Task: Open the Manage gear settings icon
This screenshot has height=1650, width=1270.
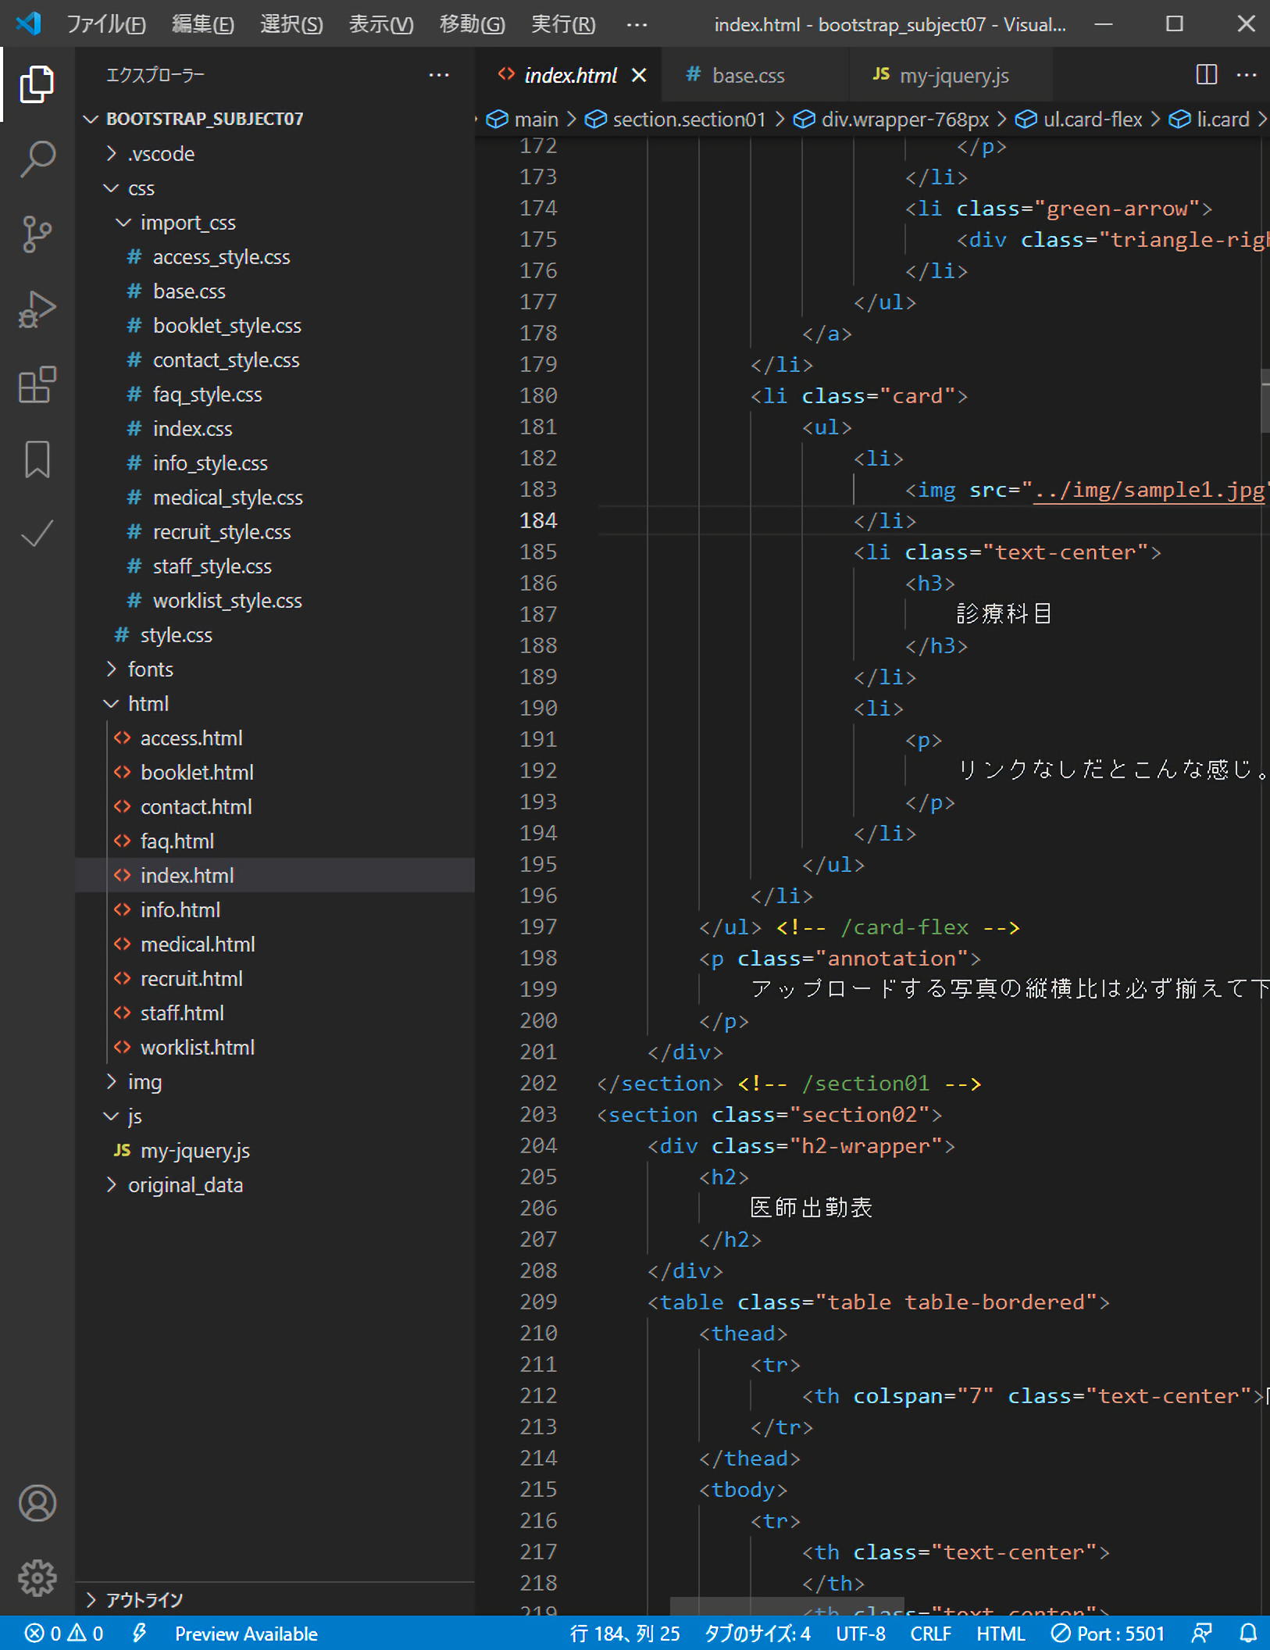Action: coord(37,1578)
